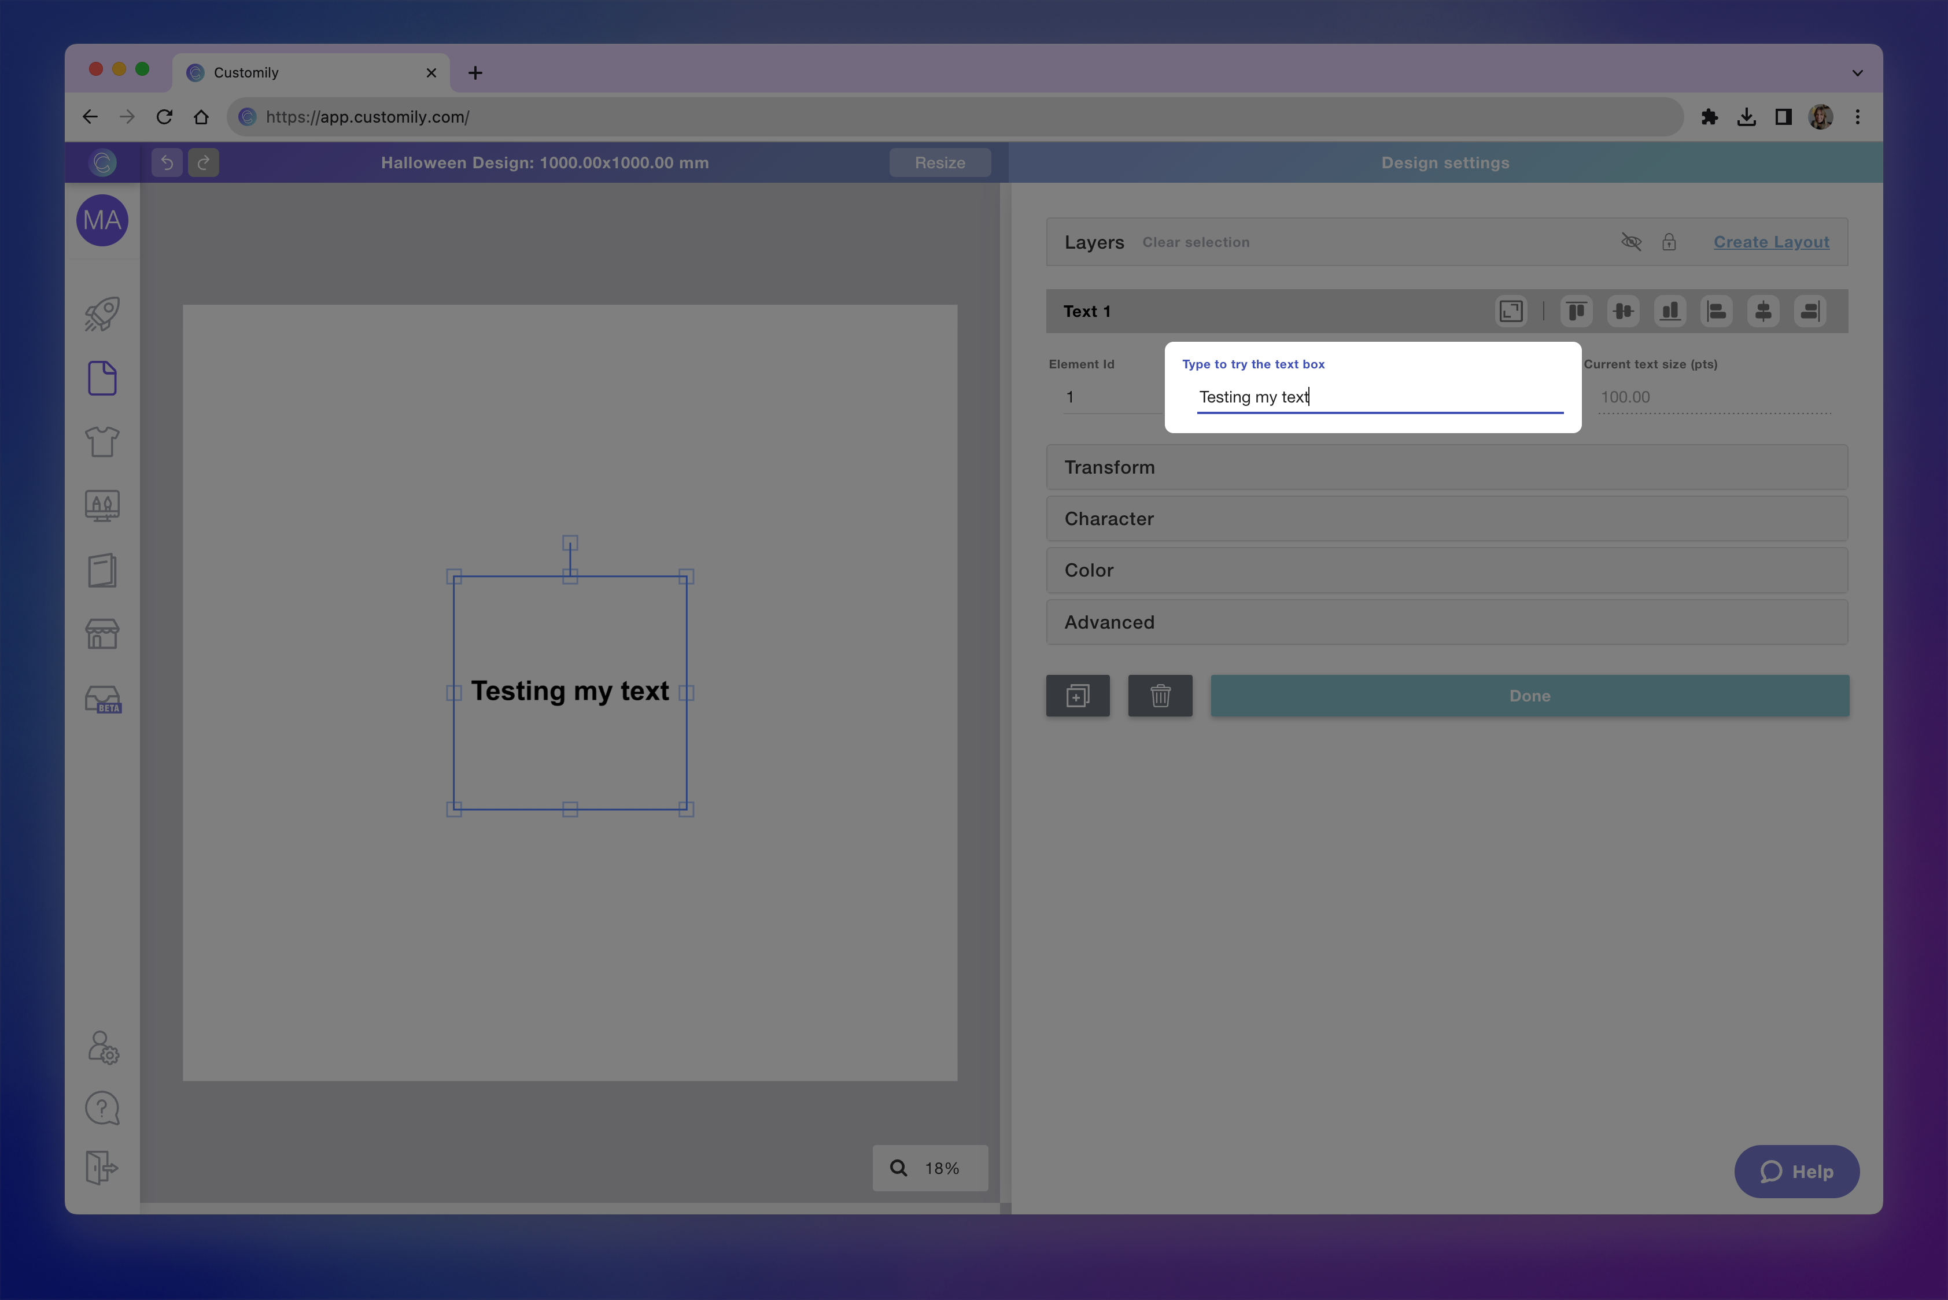Click the undo arrow in top toolbar

click(166, 162)
